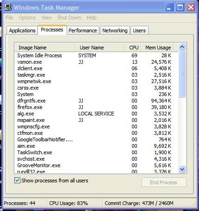
Task: Switch to the Networking tab
Action: click(115, 30)
